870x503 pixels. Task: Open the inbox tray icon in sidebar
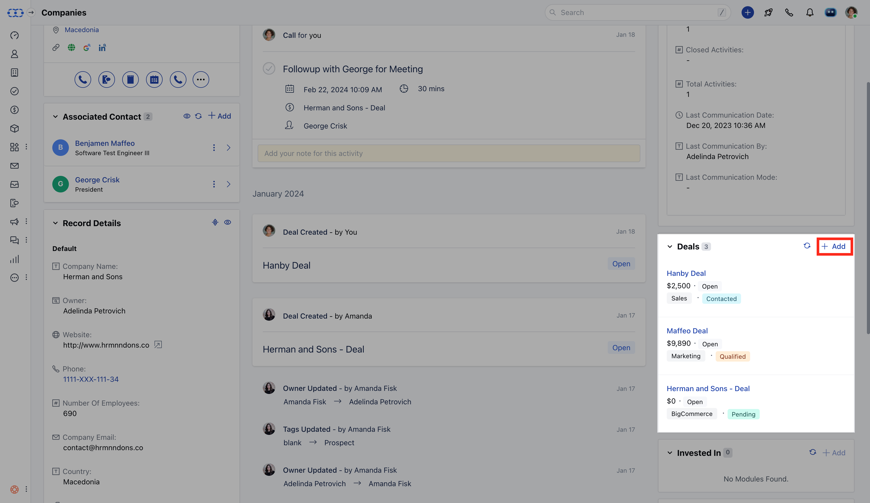pos(15,184)
